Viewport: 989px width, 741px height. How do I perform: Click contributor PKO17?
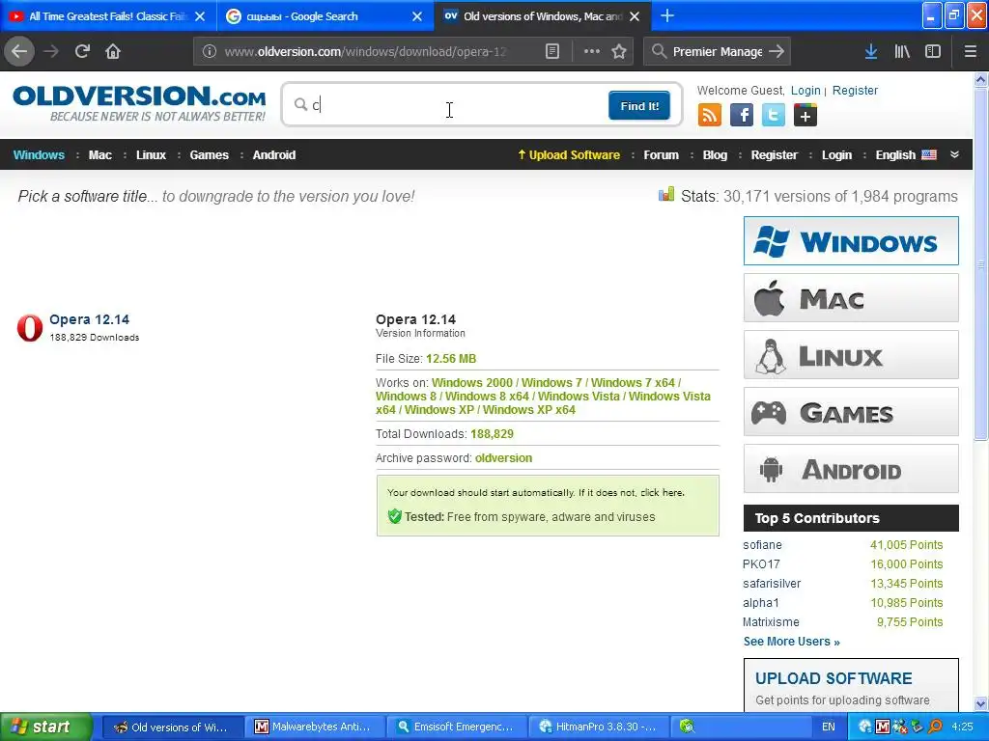761,564
